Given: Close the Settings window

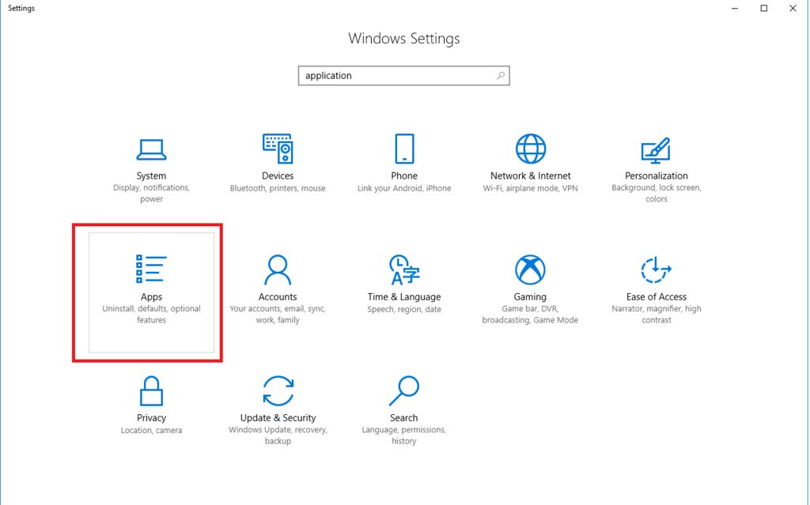Looking at the screenshot, I should coord(793,8).
